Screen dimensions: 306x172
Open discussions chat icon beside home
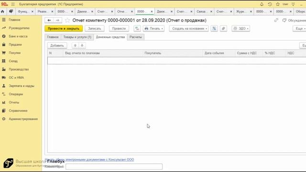point(11,11)
